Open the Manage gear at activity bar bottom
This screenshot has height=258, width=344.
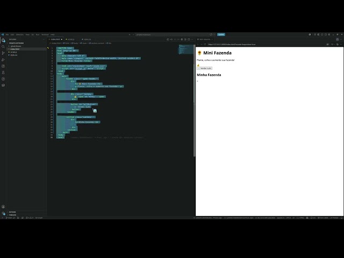3,213
